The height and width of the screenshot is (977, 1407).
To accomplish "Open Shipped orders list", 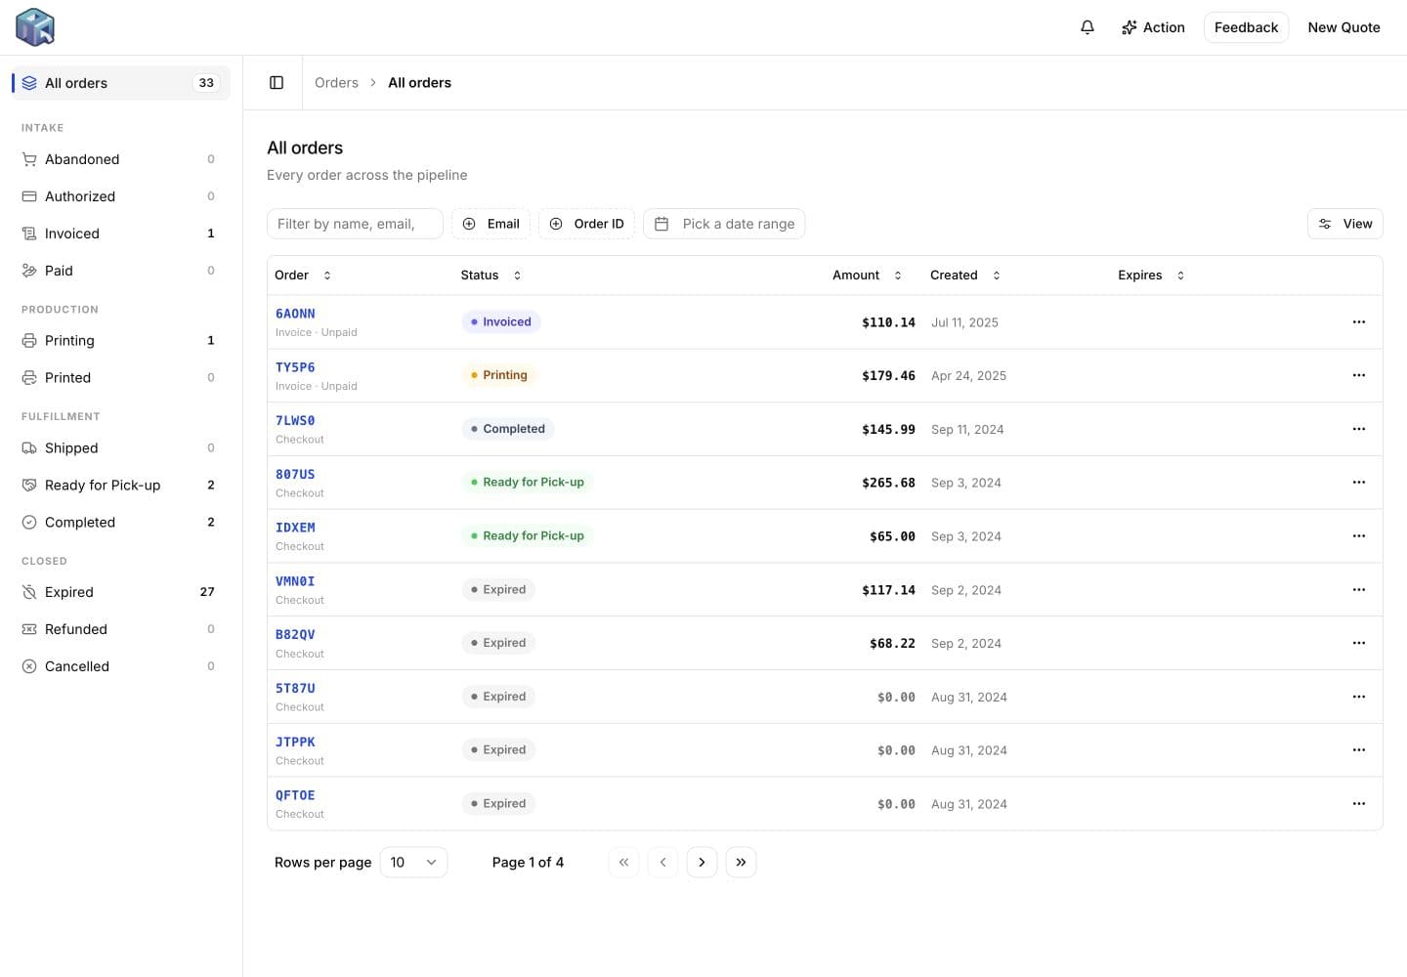I will pyautogui.click(x=121, y=448).
